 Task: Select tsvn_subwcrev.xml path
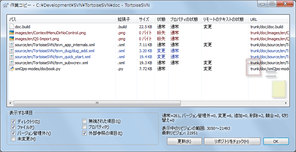(x=51, y=63)
